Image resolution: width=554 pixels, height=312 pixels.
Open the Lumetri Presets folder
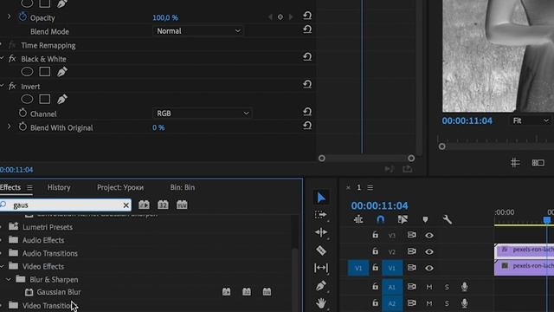[48, 227]
